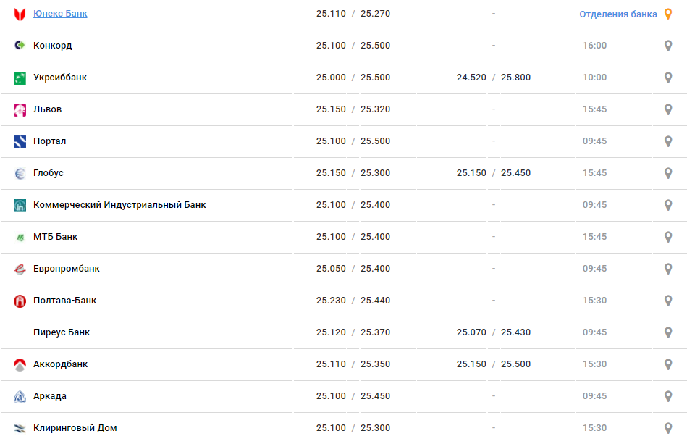Image resolution: width=687 pixels, height=444 pixels.
Task: Click the Аккордбанк logo icon
Action: (20, 364)
